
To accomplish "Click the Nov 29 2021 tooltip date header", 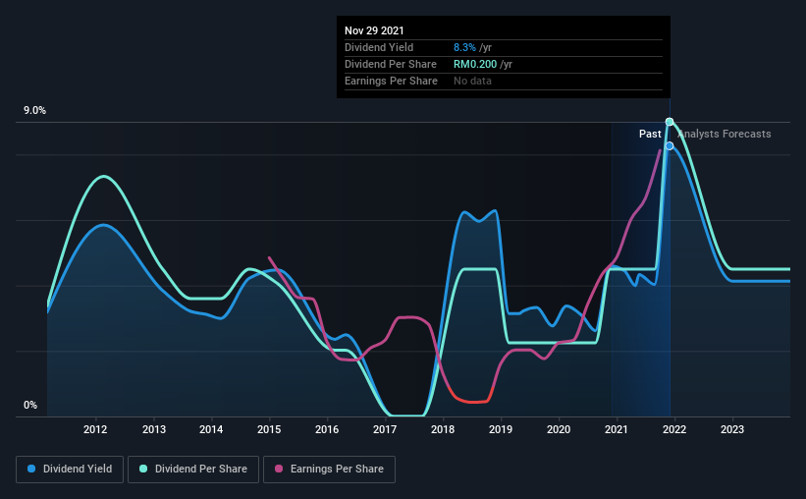I will [x=374, y=30].
